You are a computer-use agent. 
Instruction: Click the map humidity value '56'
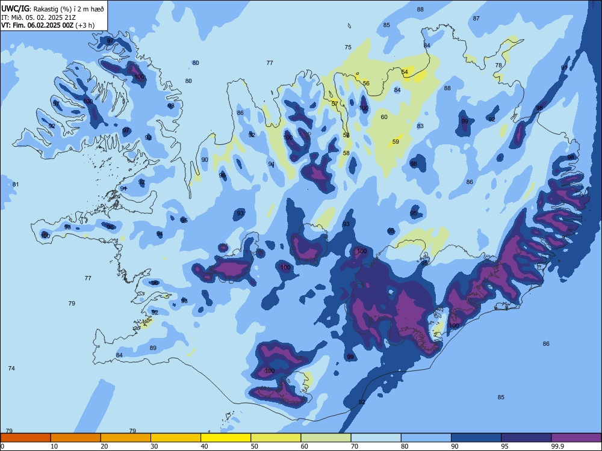[x=366, y=83]
